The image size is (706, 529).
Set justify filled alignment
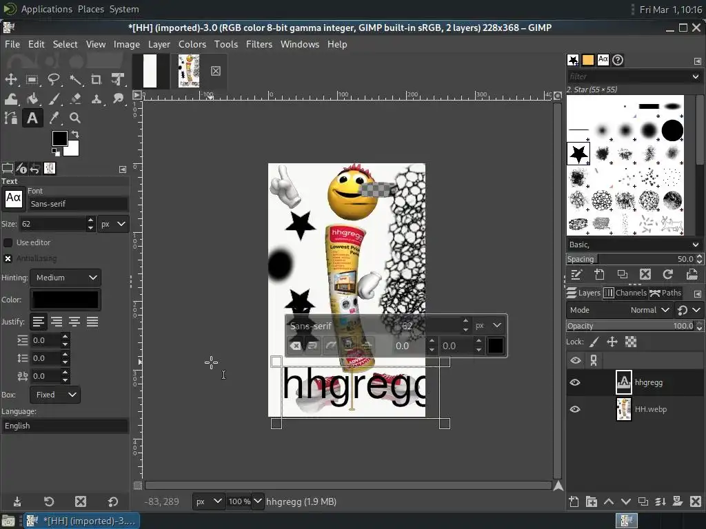tap(92, 322)
